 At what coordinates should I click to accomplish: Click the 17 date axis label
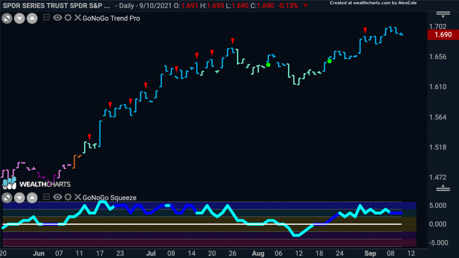(x=100, y=254)
